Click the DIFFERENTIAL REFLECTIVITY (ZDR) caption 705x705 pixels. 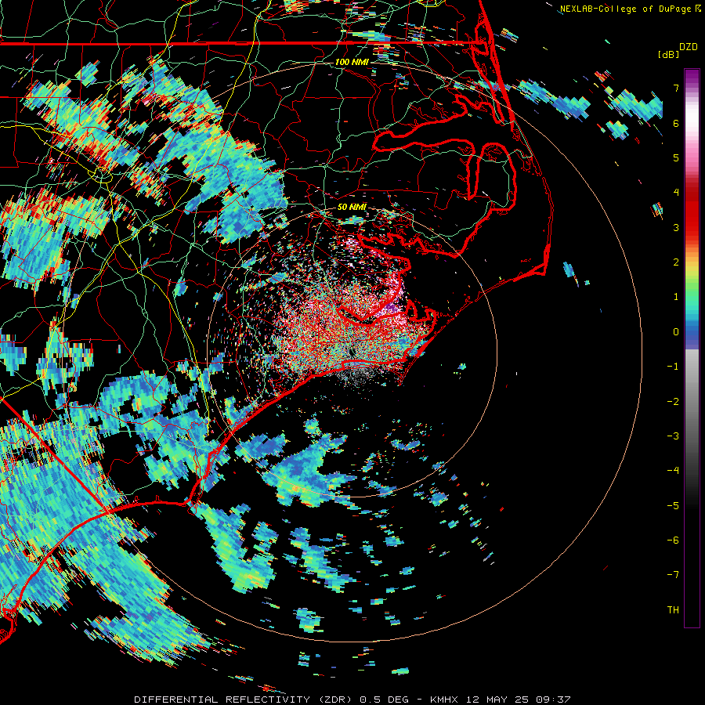(244, 700)
